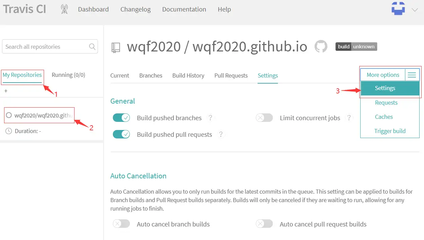Open the GitHub repository icon link
The image size is (424, 240).
[321, 47]
